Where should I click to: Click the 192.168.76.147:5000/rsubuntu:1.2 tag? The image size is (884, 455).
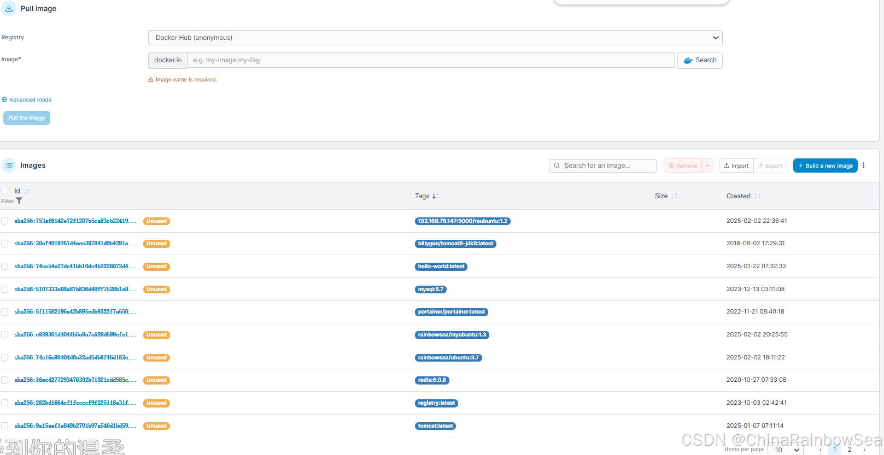click(463, 221)
